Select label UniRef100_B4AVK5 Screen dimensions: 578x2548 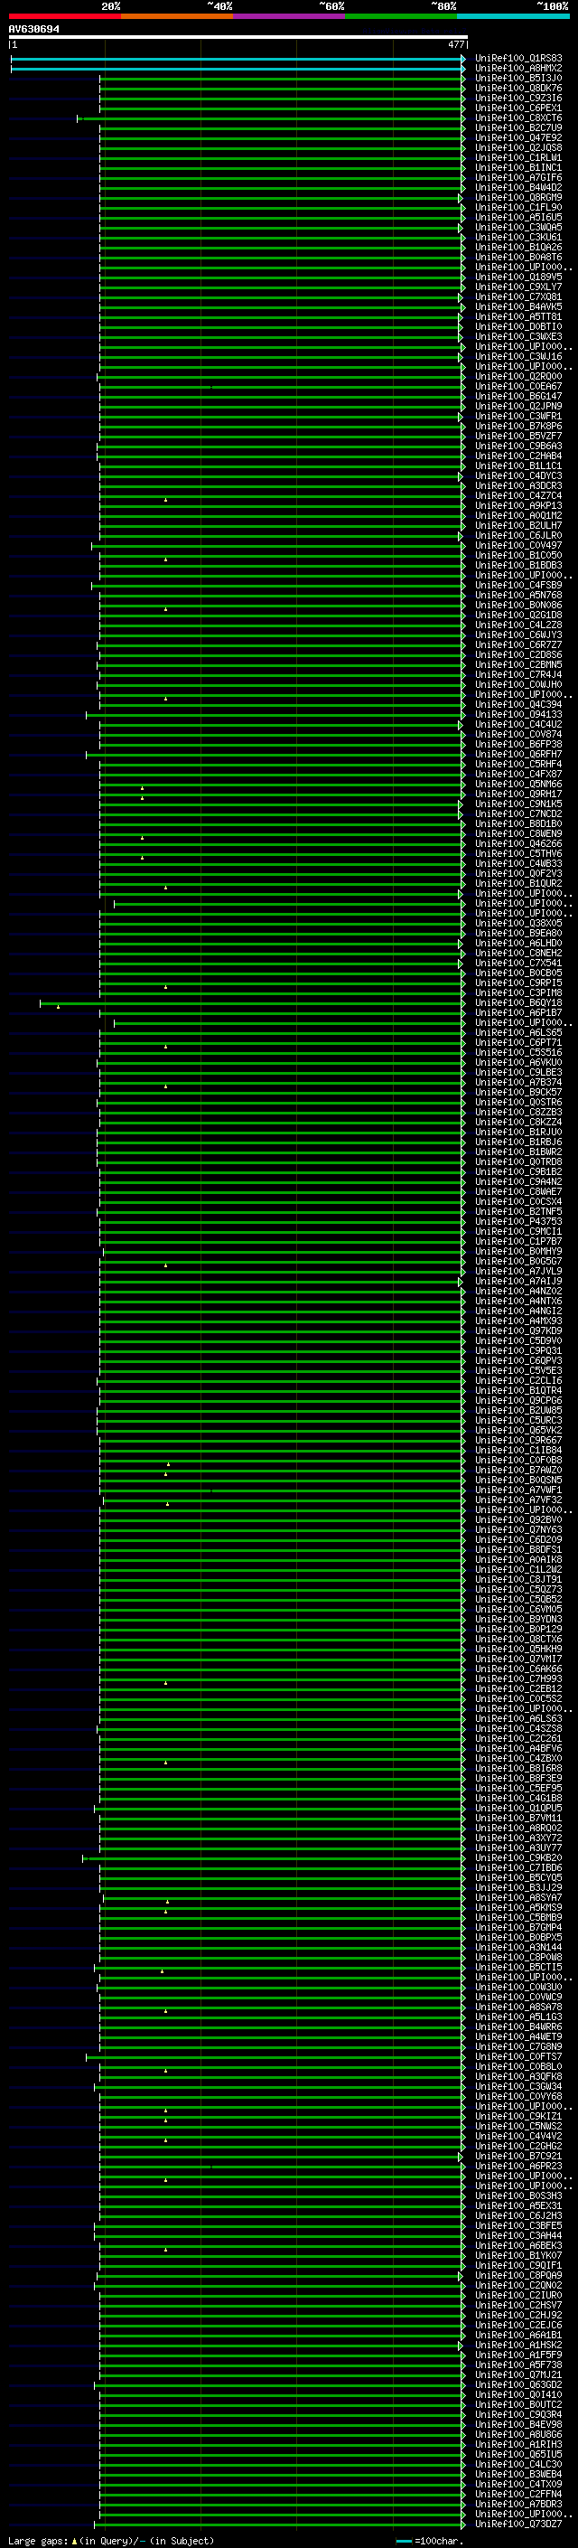point(518,306)
